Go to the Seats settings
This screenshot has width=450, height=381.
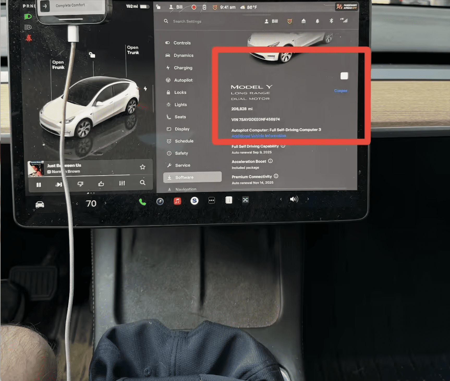coord(177,117)
